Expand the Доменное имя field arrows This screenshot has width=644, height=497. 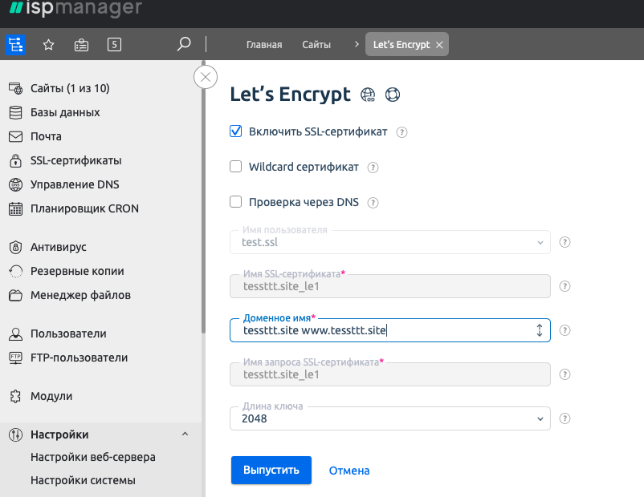click(x=540, y=330)
